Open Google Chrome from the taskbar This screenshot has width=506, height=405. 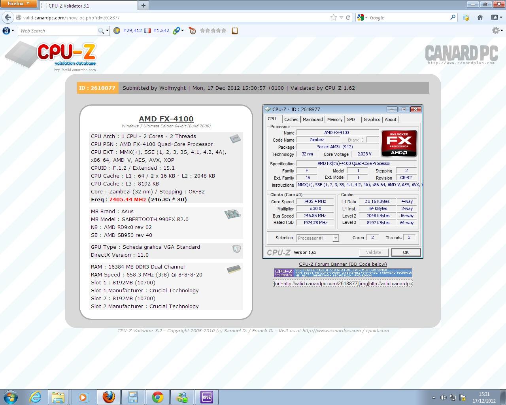pos(158,397)
